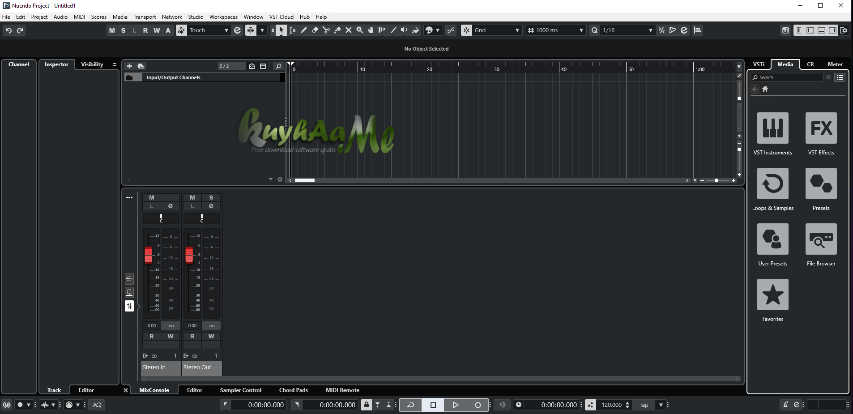
Task: Open VST Effects FX tile
Action: [x=821, y=128]
